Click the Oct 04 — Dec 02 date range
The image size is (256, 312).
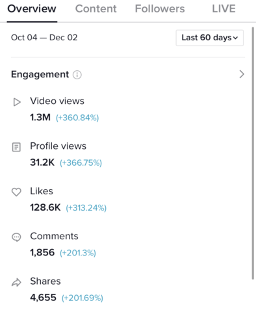pyautogui.click(x=44, y=38)
